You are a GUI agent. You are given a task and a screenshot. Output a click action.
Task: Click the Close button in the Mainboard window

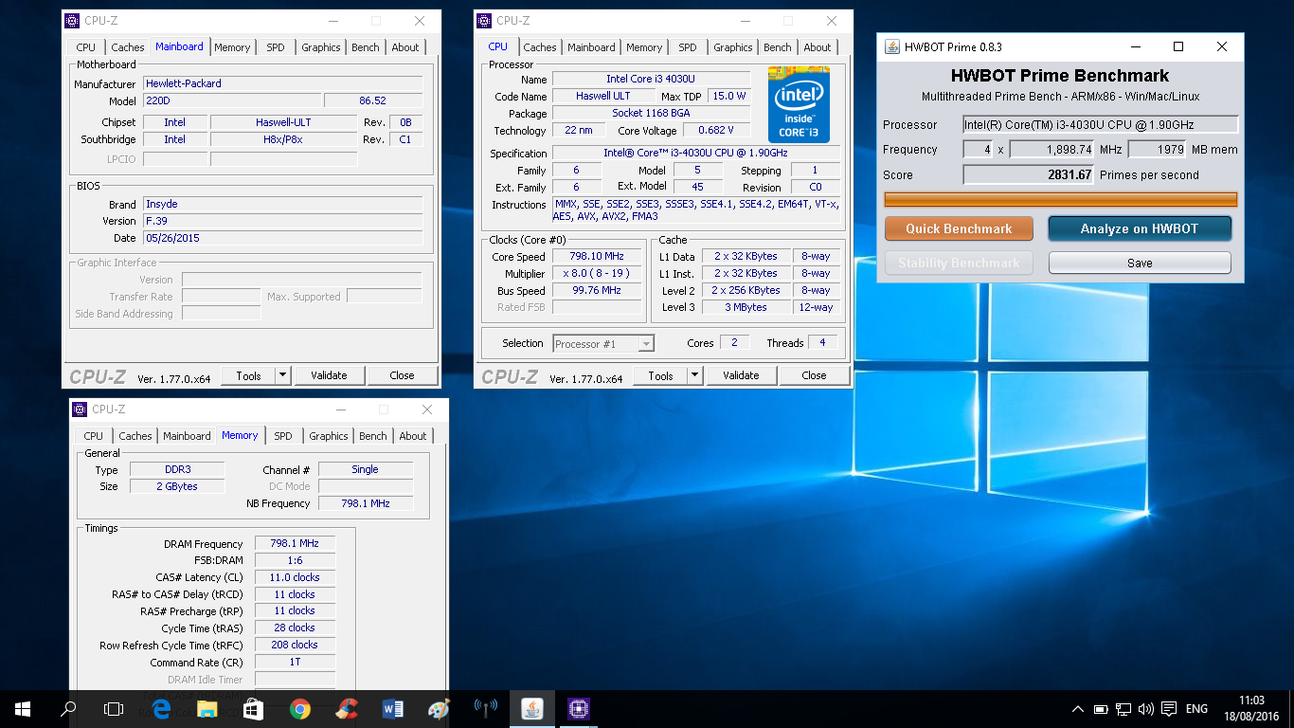pyautogui.click(x=402, y=375)
